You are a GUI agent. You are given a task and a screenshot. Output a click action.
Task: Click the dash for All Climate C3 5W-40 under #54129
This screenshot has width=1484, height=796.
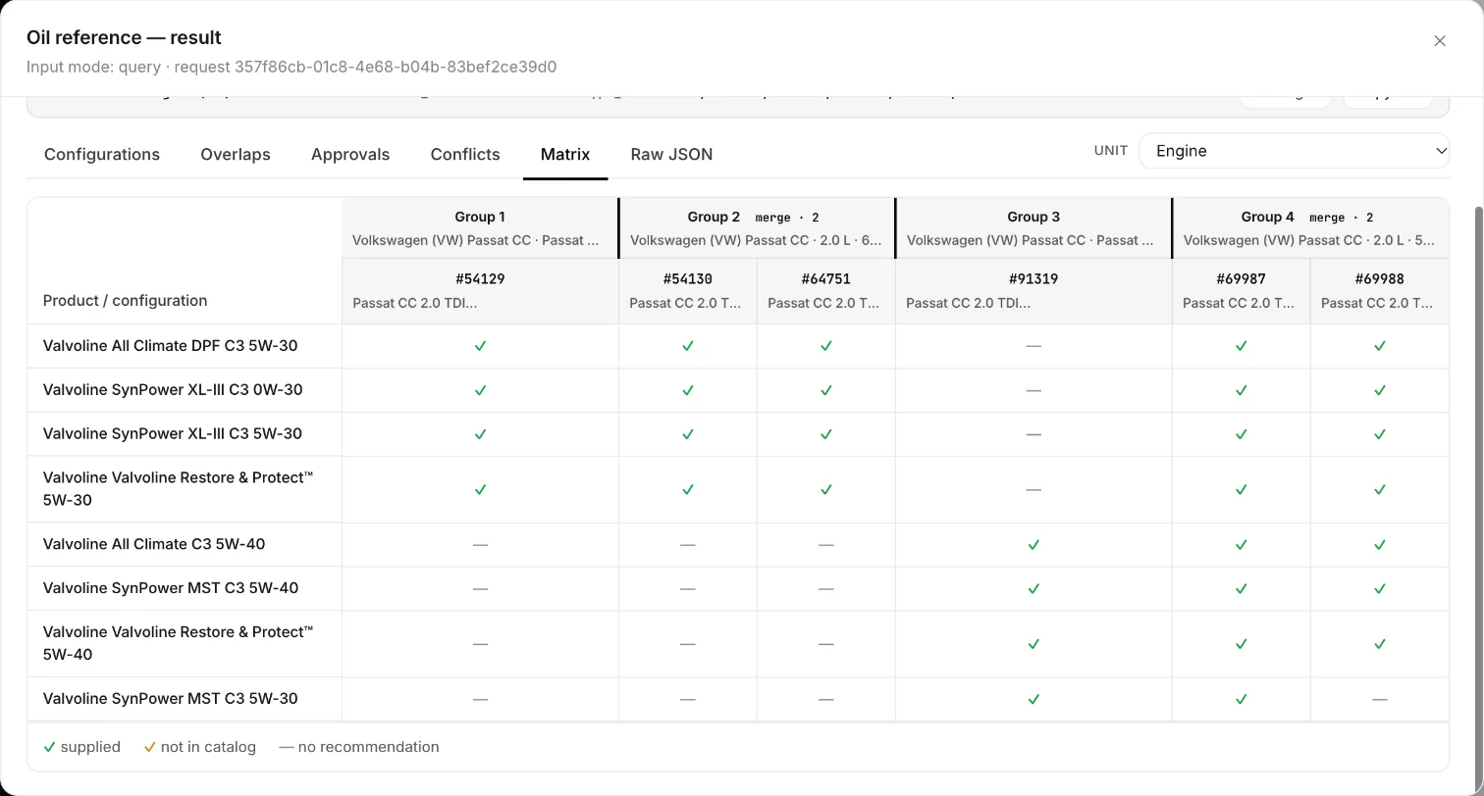(480, 545)
